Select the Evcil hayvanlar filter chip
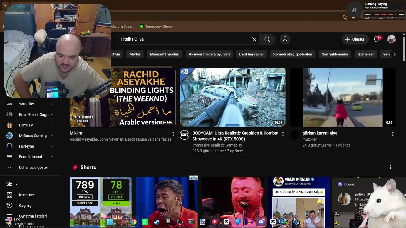406x228 pixels. 252,54
